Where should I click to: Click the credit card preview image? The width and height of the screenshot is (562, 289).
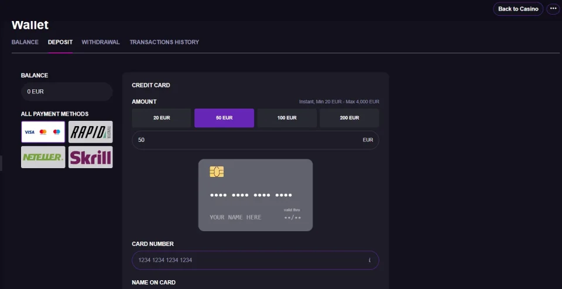click(x=255, y=195)
